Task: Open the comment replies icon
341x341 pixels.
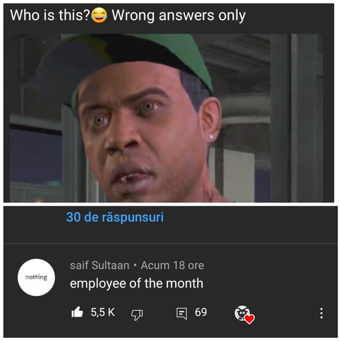Action: 181,313
